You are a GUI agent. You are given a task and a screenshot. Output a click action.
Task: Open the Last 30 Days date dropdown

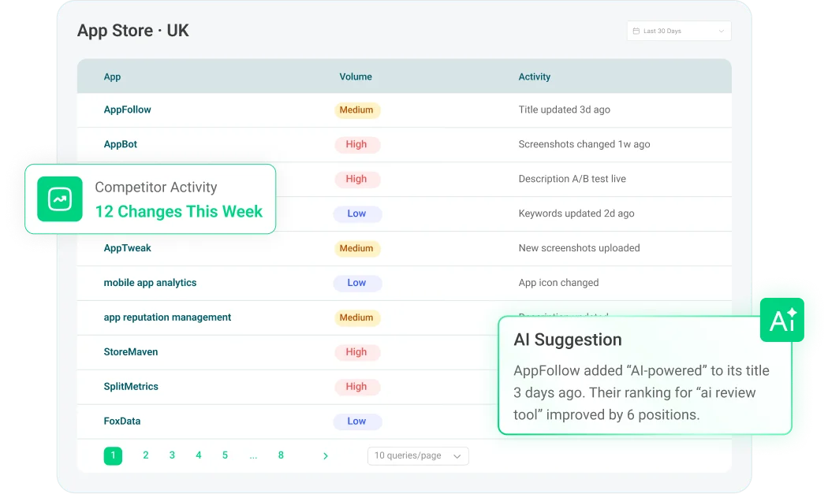678,32
